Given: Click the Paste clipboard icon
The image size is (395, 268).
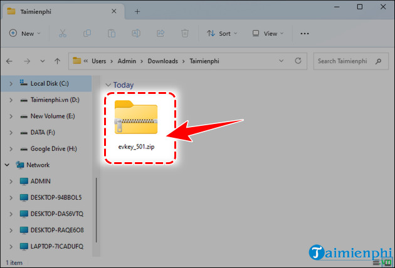Looking at the screenshot, I should pyautogui.click(x=112, y=33).
